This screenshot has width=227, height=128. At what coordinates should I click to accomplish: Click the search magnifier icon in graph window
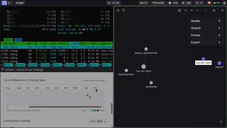124,10
